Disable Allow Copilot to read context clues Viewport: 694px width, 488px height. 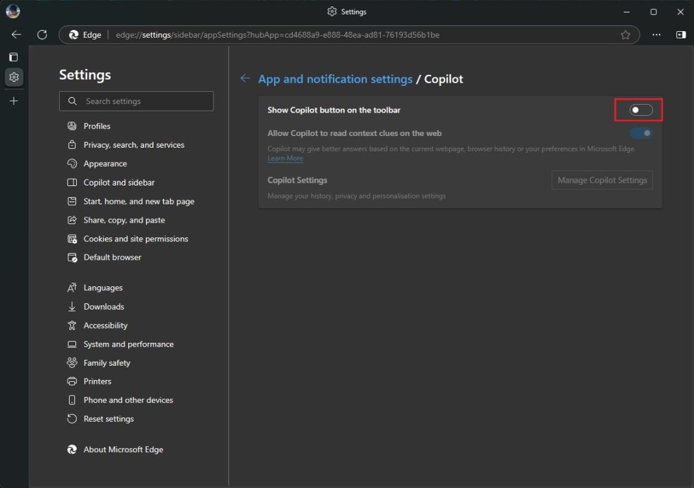click(x=641, y=133)
